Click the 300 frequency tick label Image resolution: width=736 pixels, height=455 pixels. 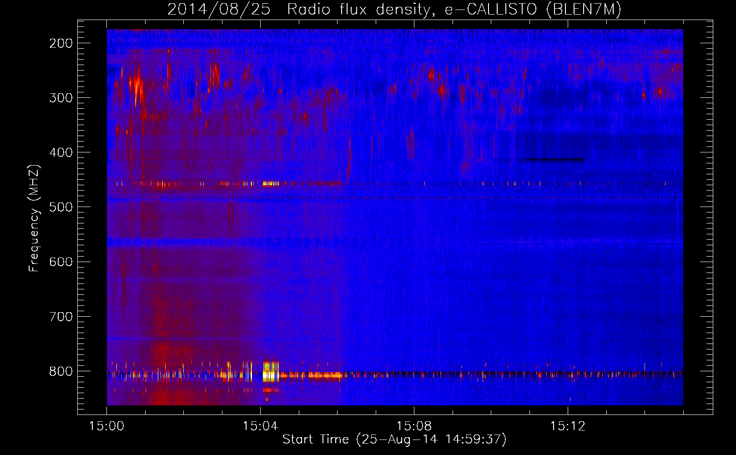[x=61, y=98]
